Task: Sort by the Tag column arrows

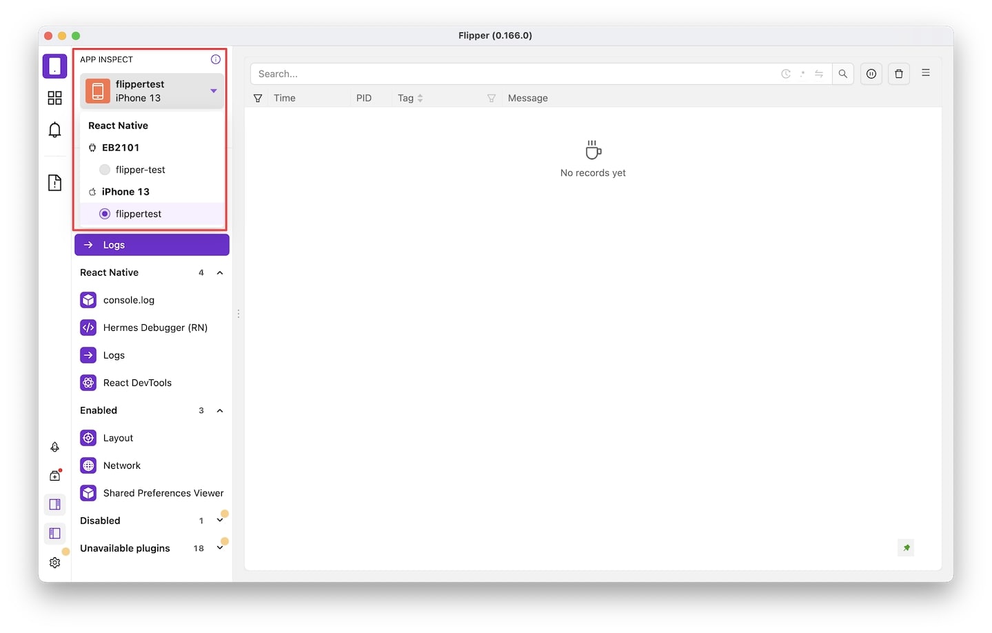Action: coord(420,98)
